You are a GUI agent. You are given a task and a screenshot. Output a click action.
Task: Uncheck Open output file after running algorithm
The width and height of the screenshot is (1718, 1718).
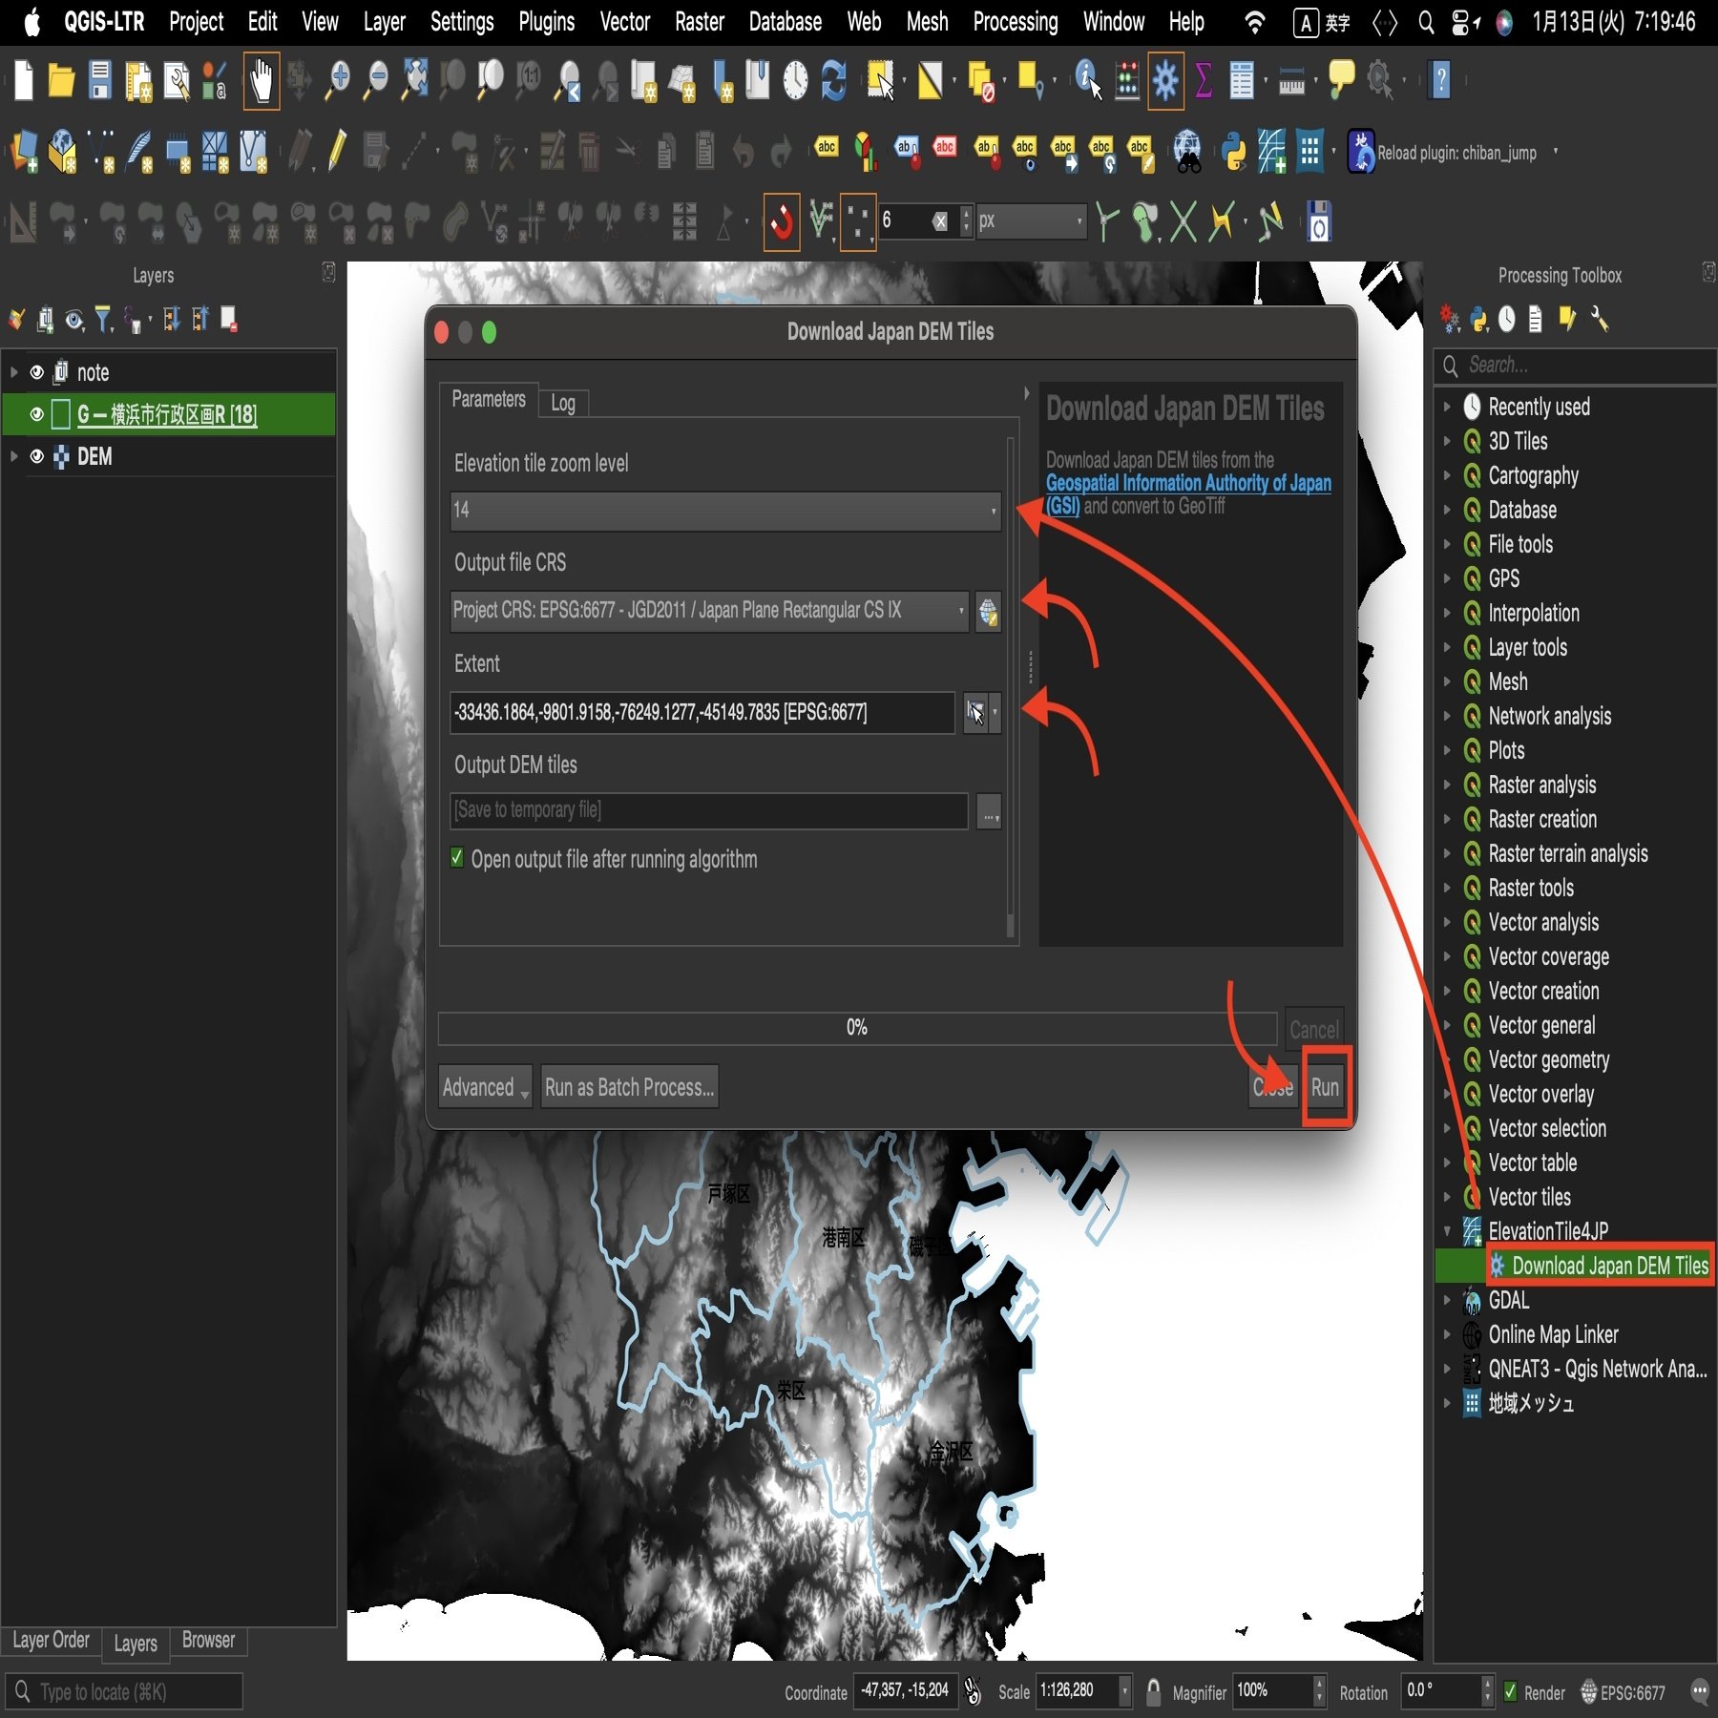[x=457, y=858]
